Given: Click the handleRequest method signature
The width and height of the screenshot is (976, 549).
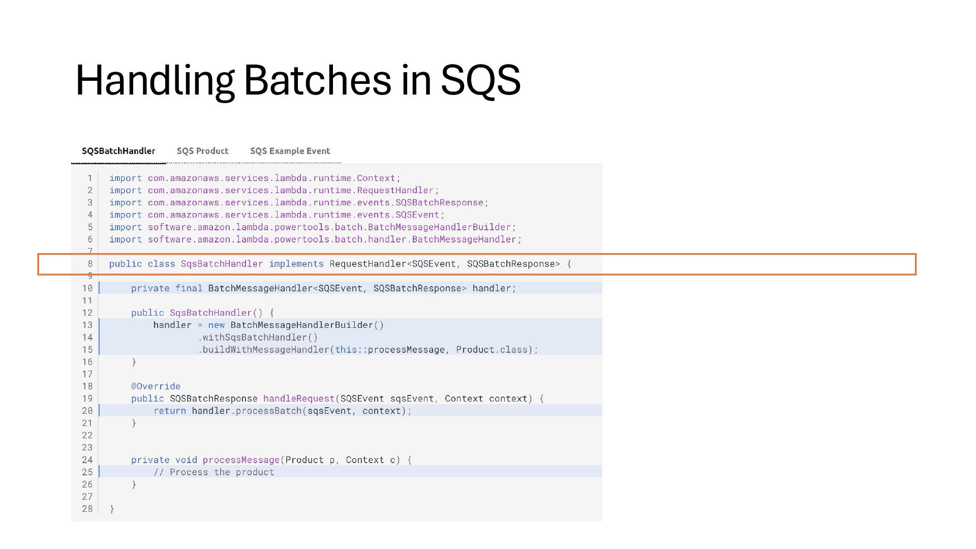Looking at the screenshot, I should tap(338, 399).
